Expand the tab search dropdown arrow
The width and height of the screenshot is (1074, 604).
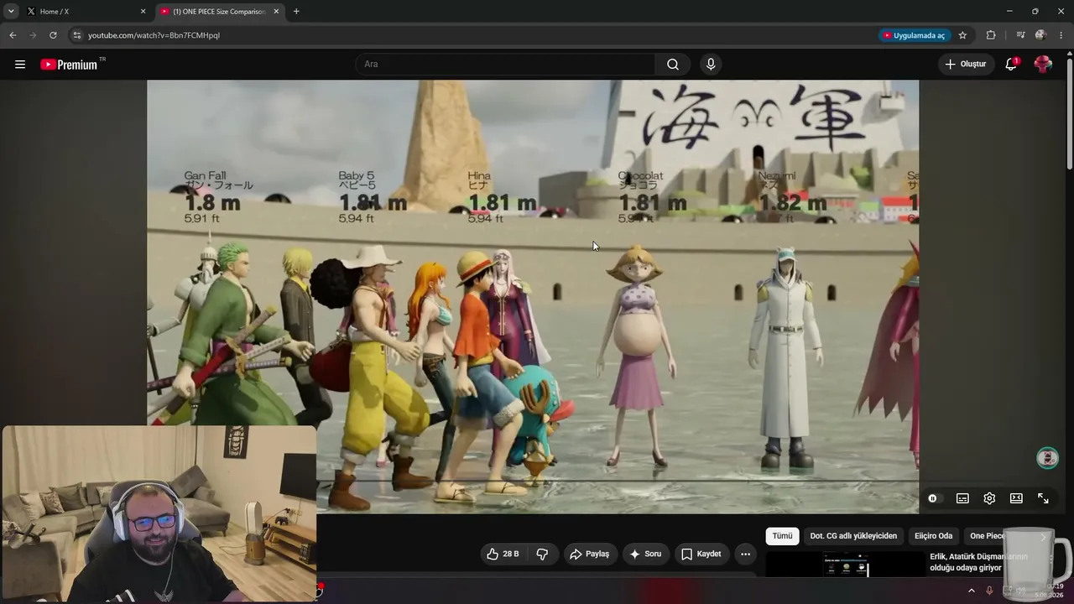[x=11, y=12]
